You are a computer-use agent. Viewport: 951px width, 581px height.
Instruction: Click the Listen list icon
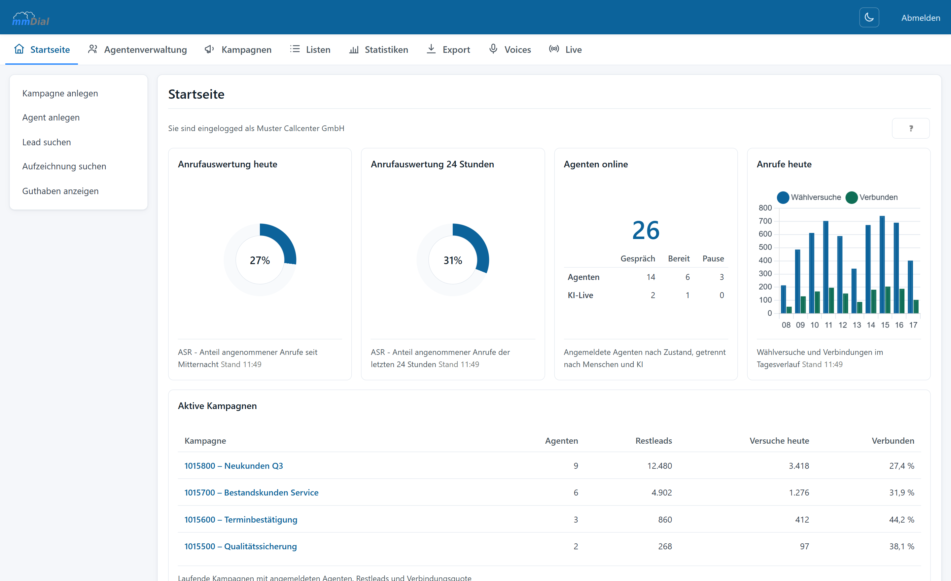pyautogui.click(x=295, y=49)
